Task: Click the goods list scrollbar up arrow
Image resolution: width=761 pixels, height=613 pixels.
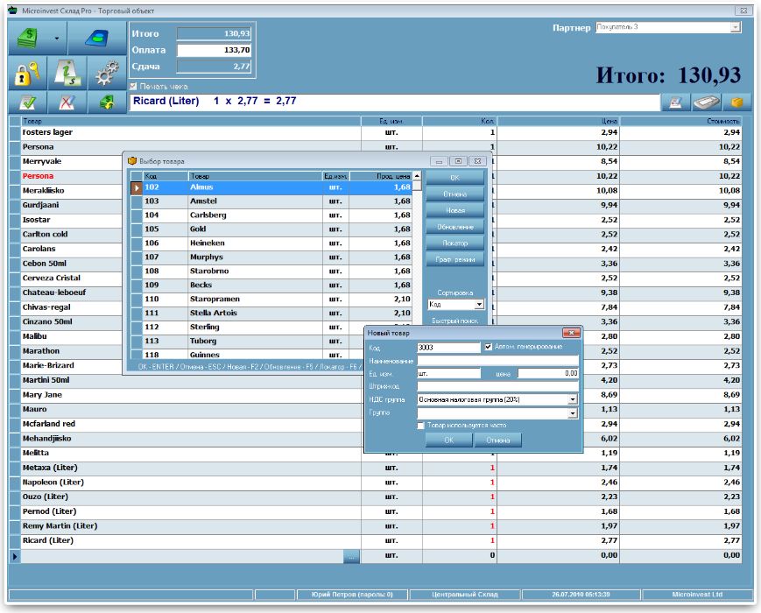Action: [x=417, y=176]
